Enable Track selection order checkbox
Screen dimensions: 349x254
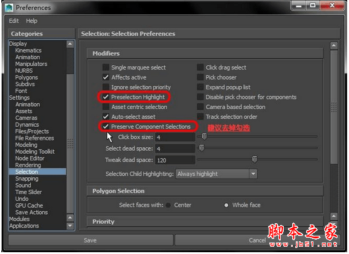click(200, 116)
